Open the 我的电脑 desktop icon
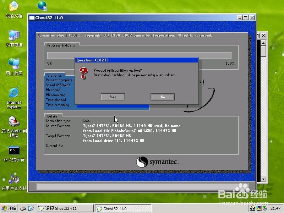This screenshot has width=284, height=213. pos(14,38)
